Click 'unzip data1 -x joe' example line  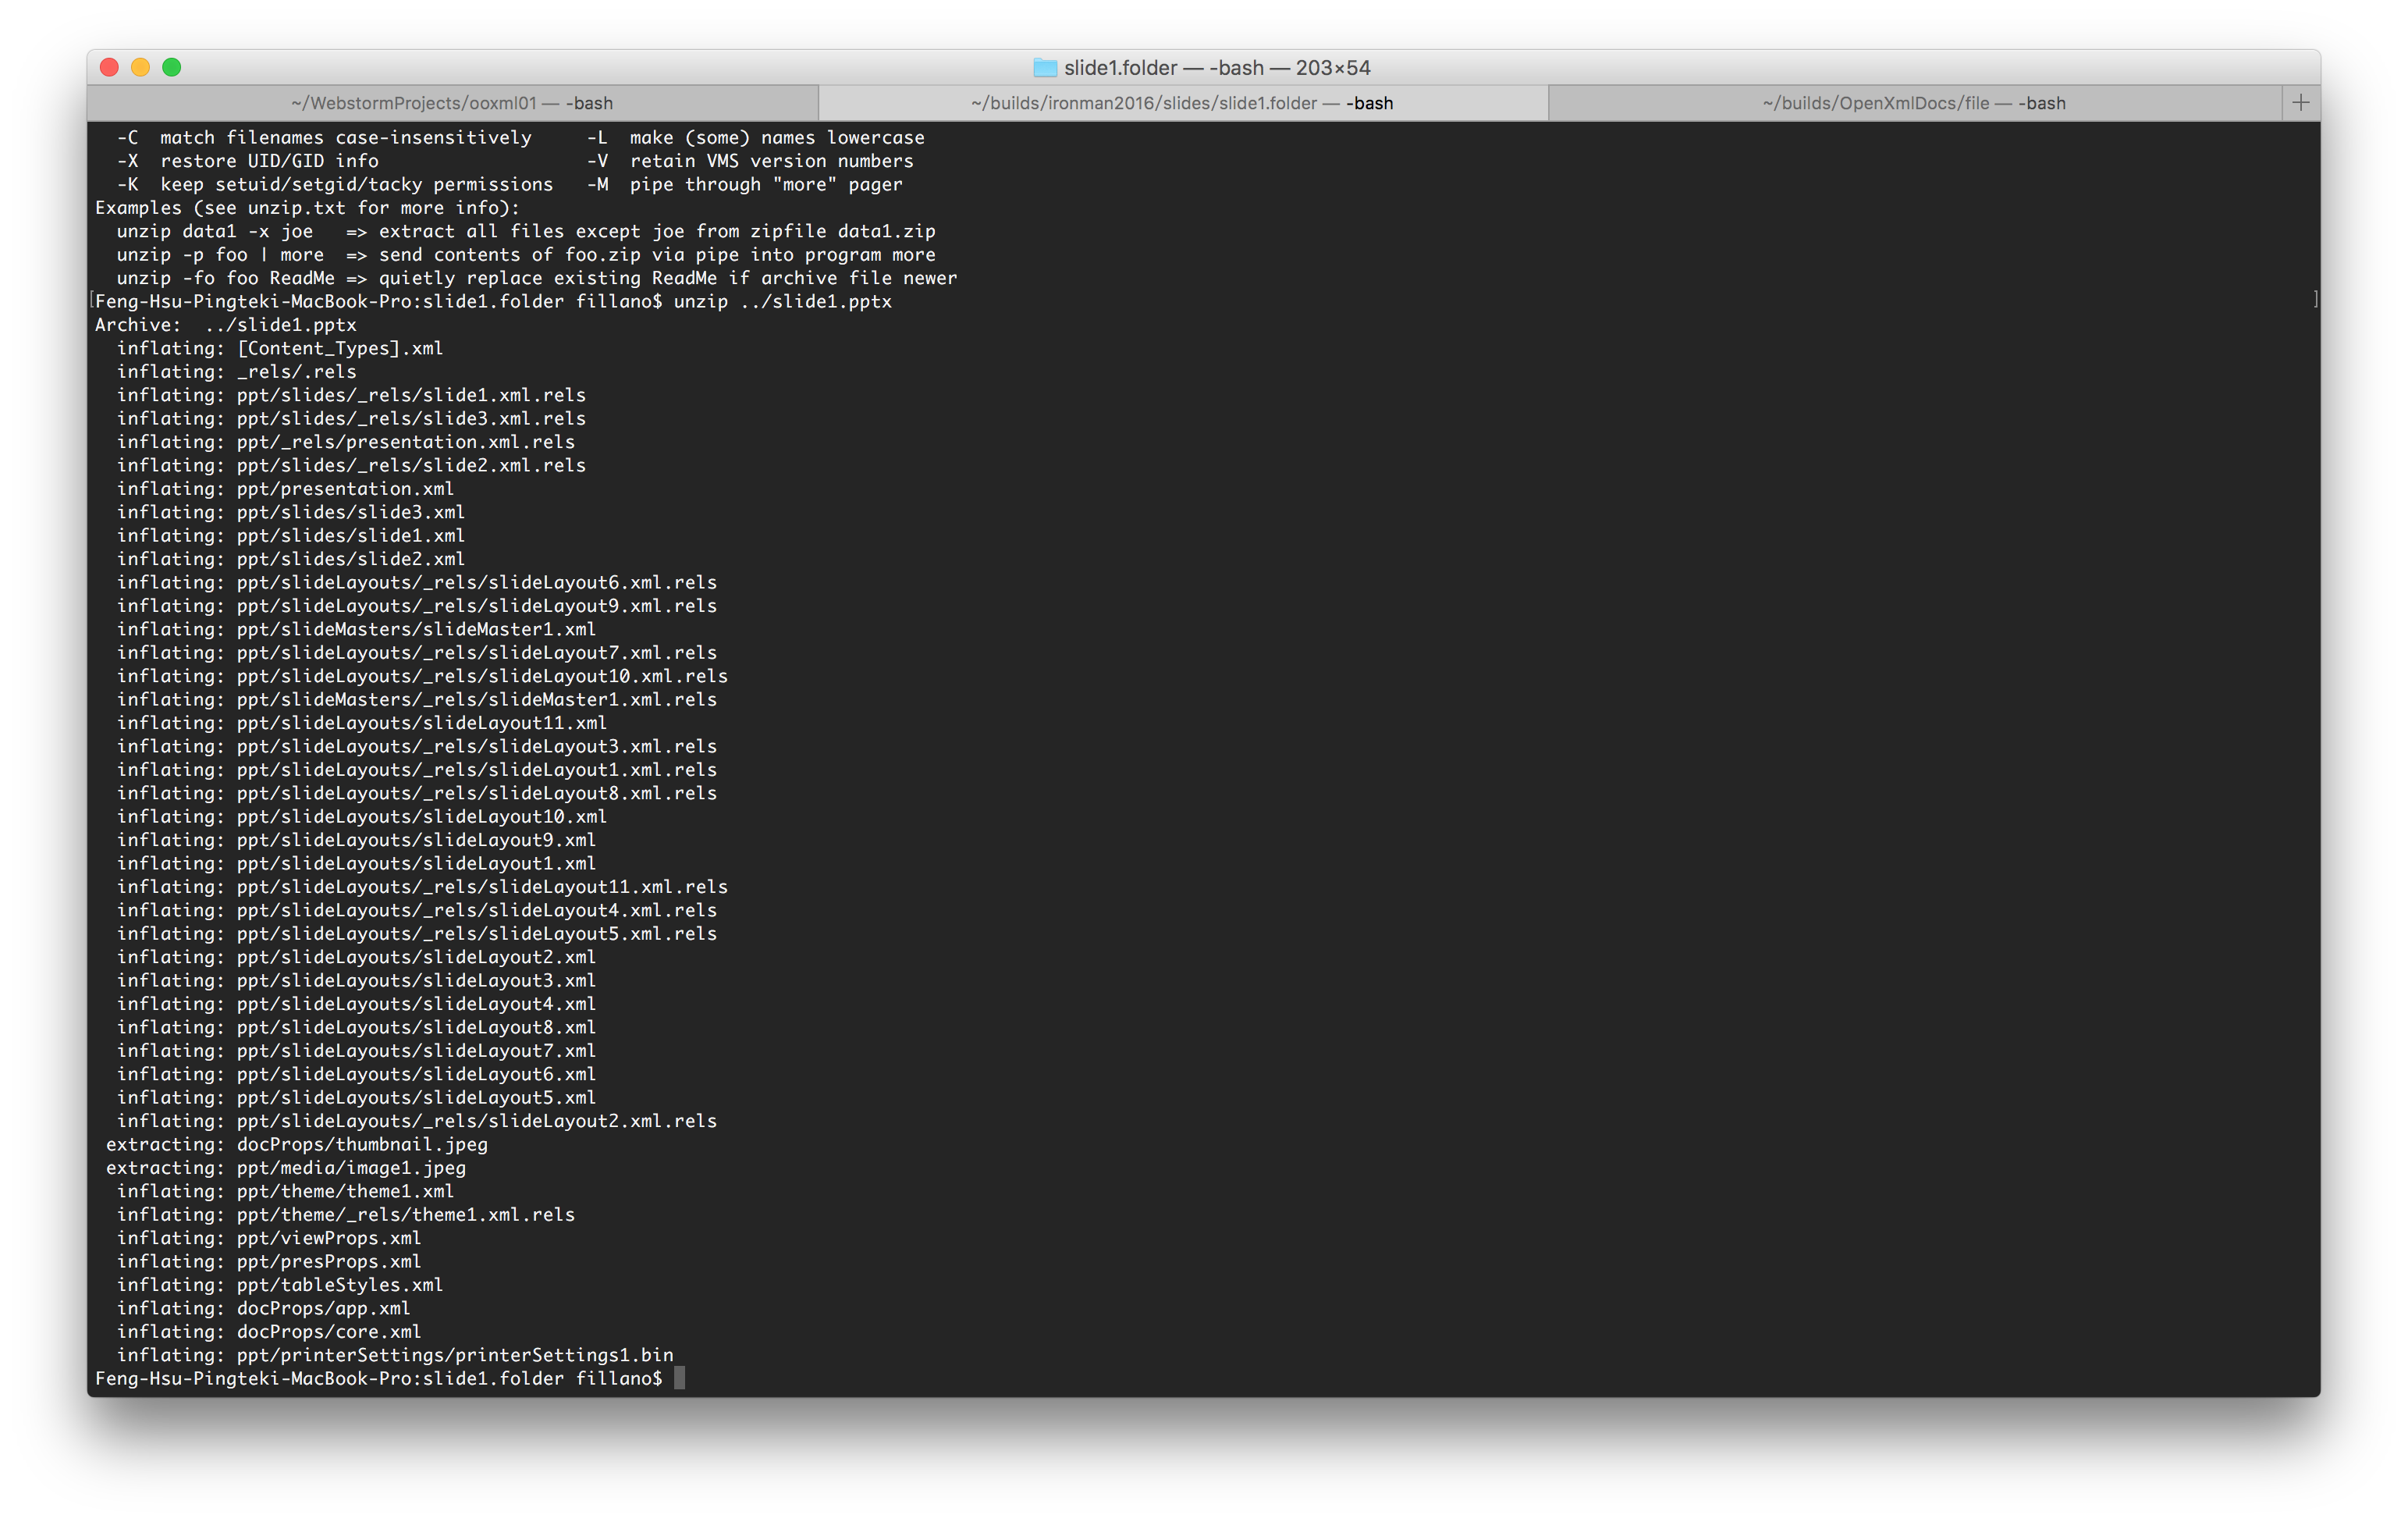[x=526, y=231]
